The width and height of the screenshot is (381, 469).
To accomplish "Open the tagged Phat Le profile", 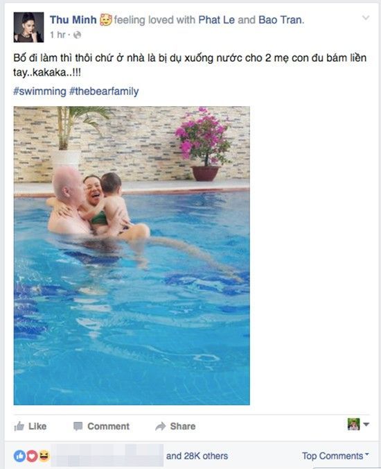I will (216, 19).
